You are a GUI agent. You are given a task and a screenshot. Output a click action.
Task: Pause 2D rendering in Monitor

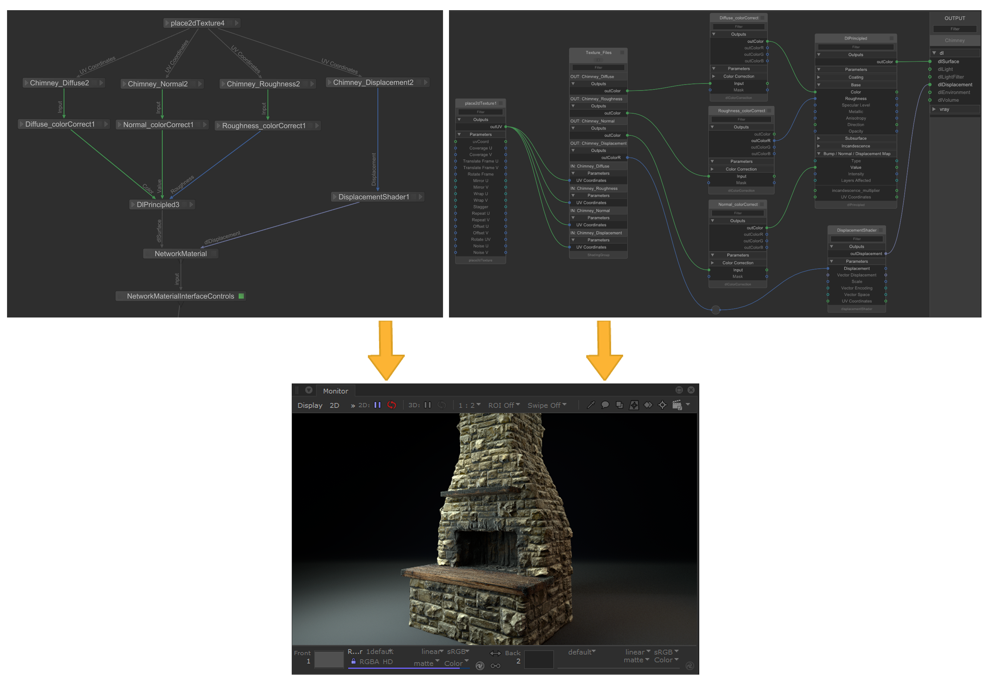(377, 405)
